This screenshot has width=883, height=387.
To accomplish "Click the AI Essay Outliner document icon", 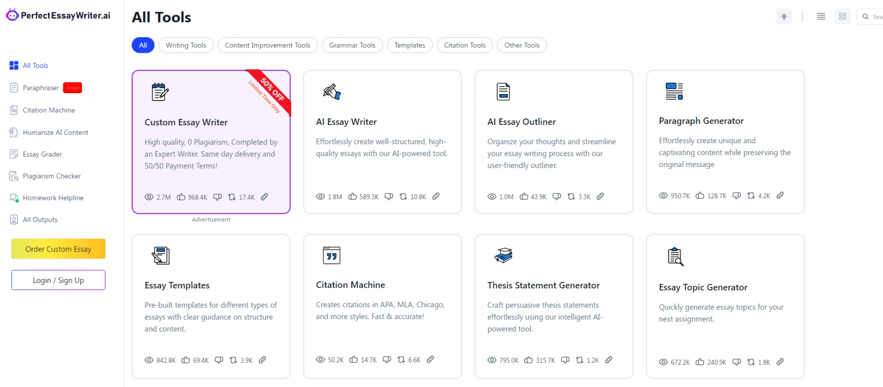I will (x=503, y=92).
